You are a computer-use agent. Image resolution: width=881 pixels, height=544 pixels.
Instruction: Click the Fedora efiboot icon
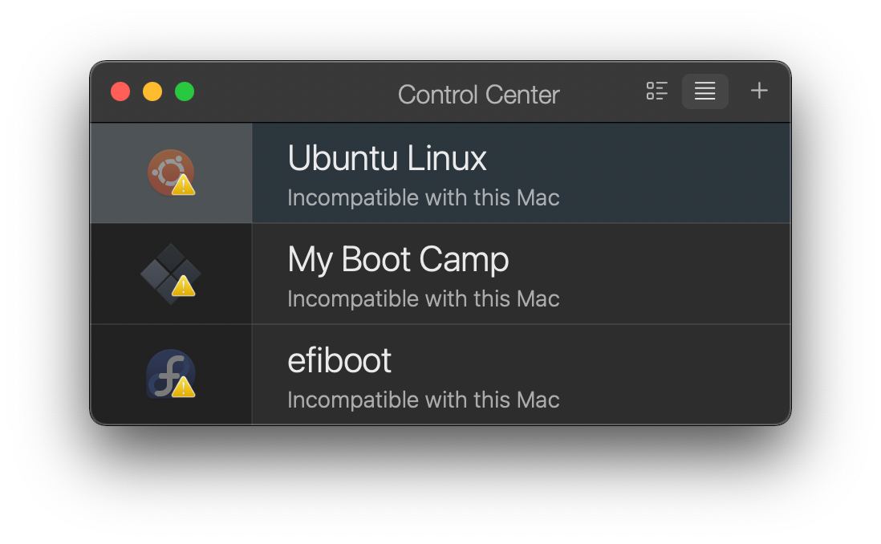click(x=171, y=374)
